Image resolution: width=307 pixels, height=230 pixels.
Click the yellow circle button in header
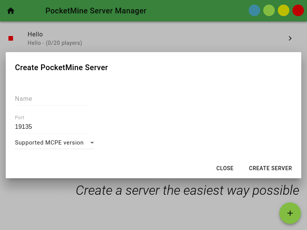284,11
